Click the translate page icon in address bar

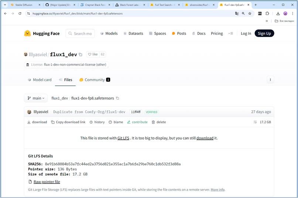[x=237, y=13]
